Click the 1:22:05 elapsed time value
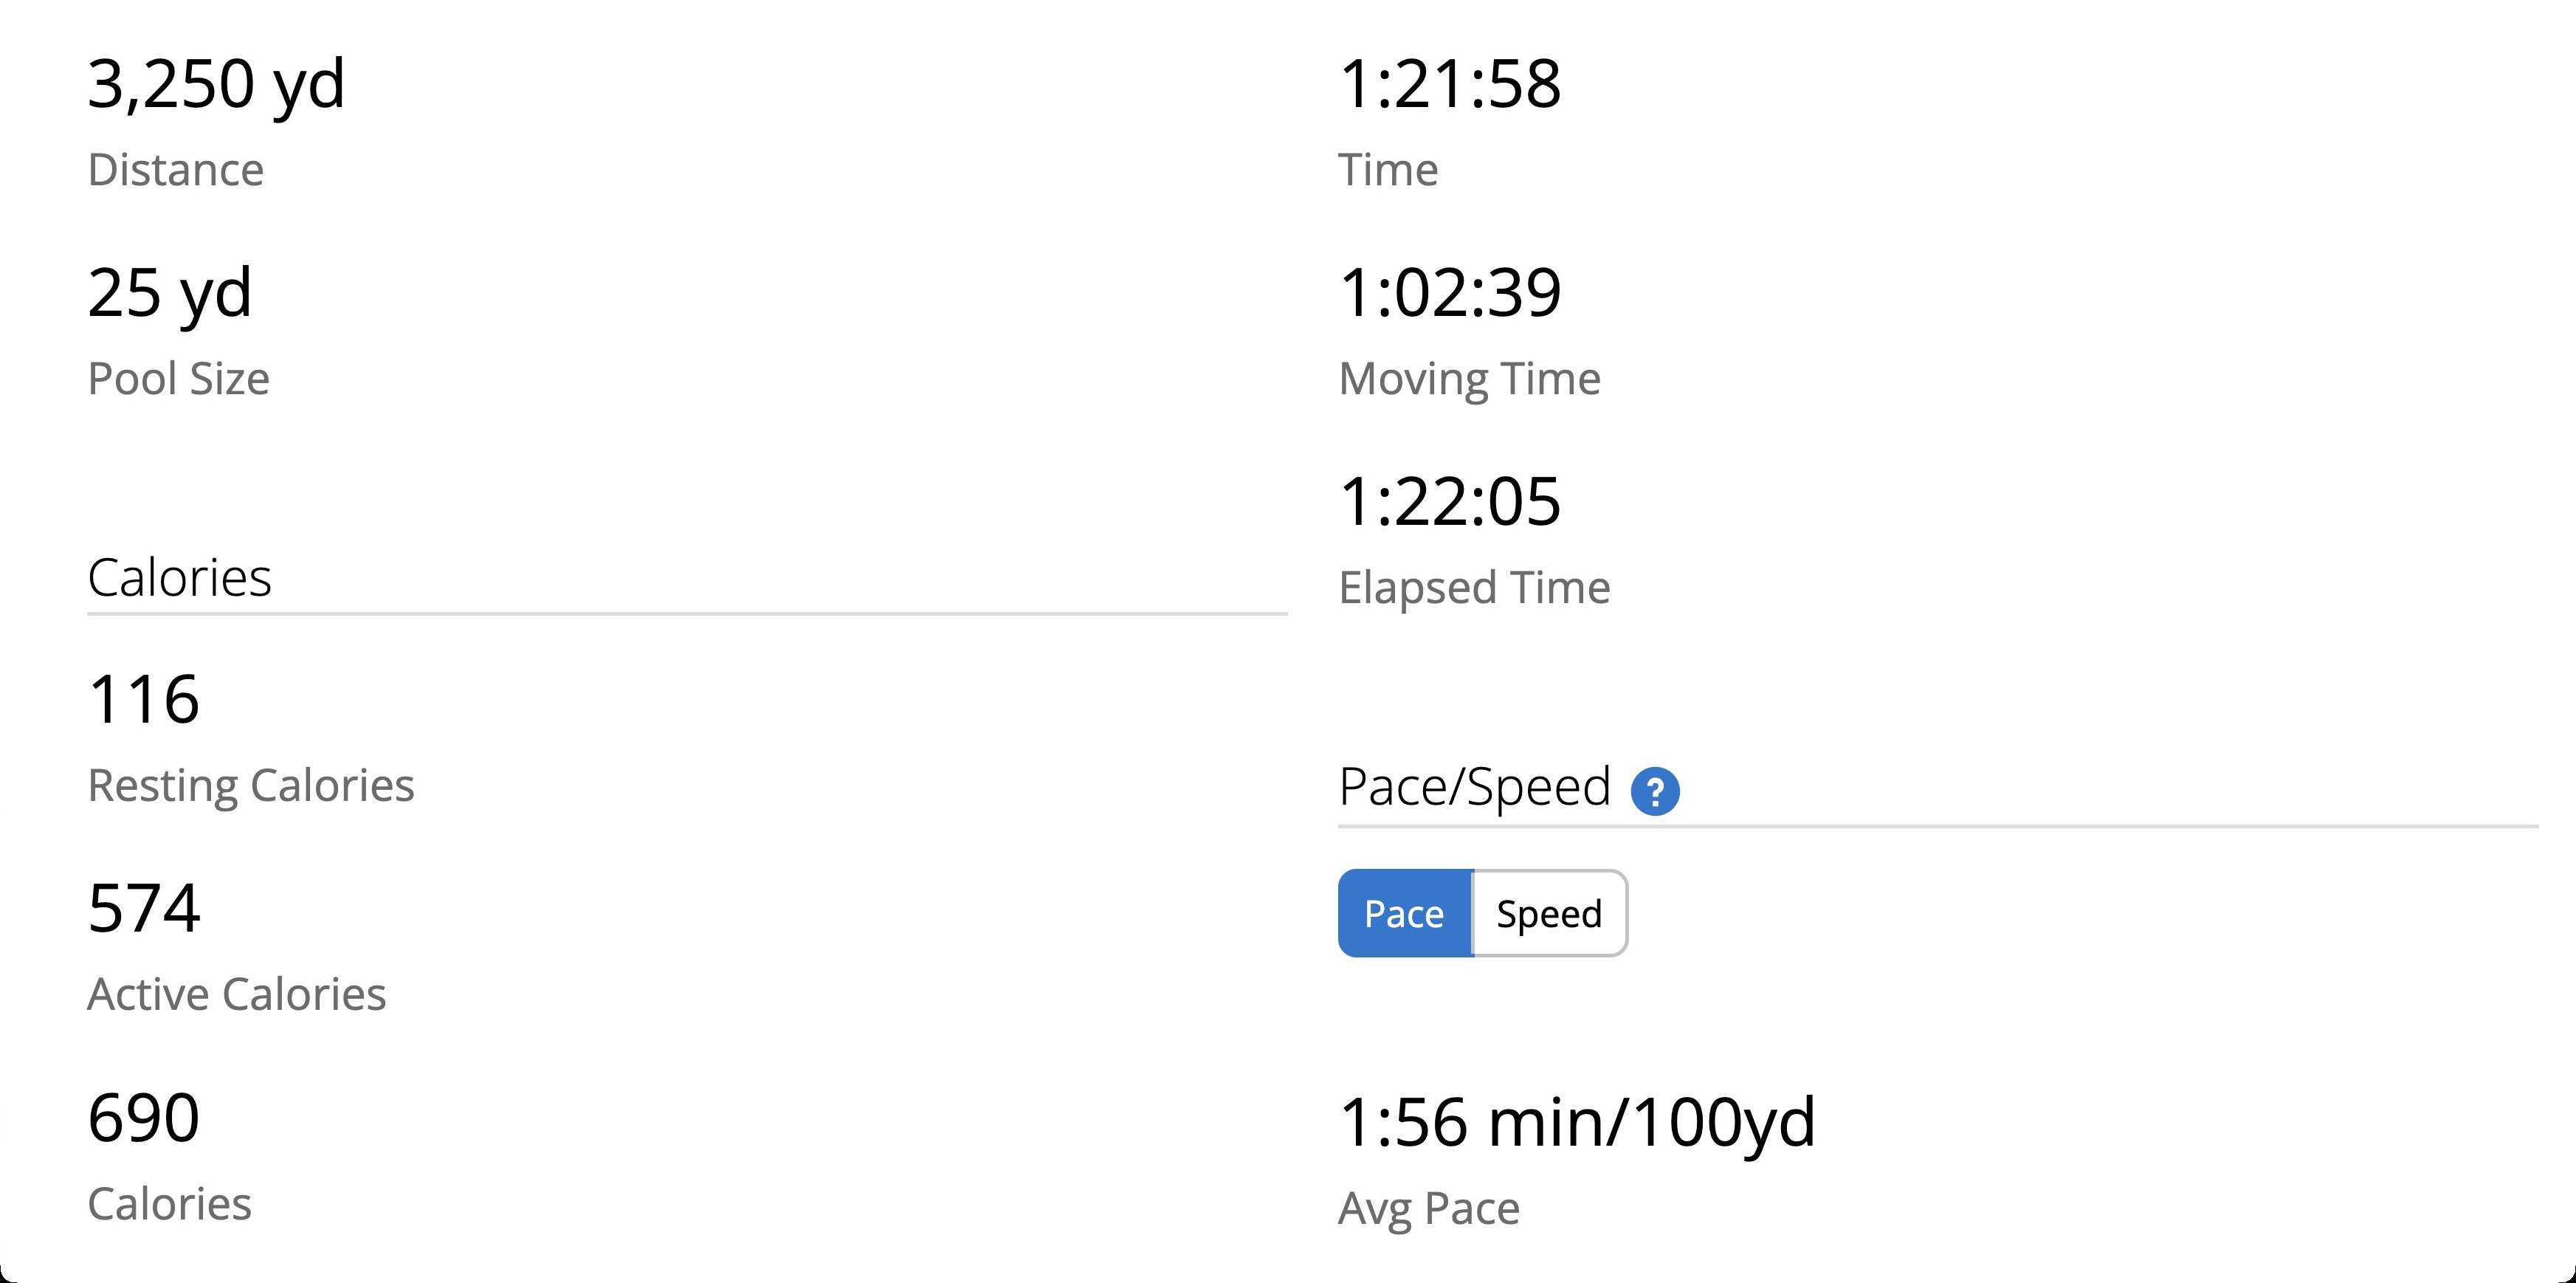The height and width of the screenshot is (1283, 2576). pos(1450,501)
